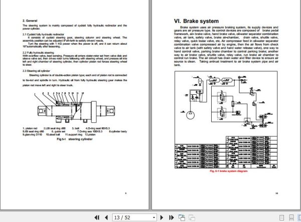This screenshot has height=222, width=301.
Task: Click 'Fig 5-1 steering cylinder' caption
Action: [74, 139]
